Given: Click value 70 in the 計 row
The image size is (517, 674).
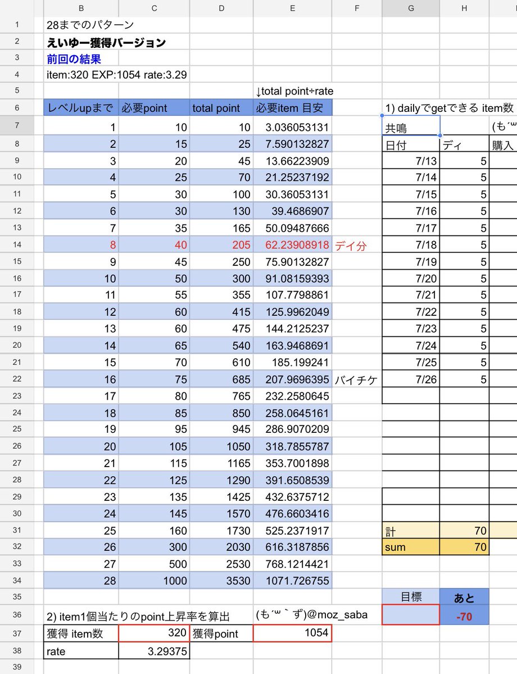Looking at the screenshot, I should [464, 531].
